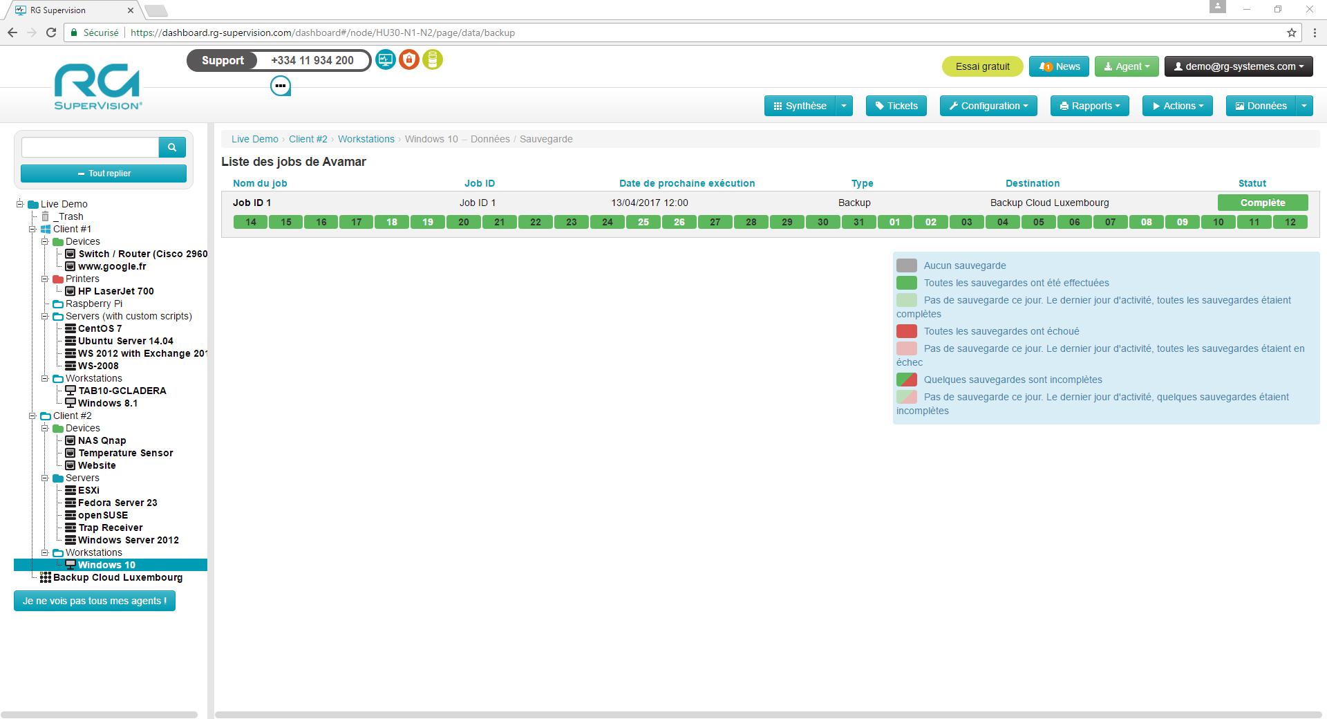Screen dimensions: 1327x719
Task: Click the orange lock icon in header
Action: (409, 60)
